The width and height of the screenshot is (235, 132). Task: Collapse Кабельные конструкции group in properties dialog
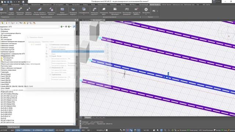pyautogui.click(x=50, y=45)
